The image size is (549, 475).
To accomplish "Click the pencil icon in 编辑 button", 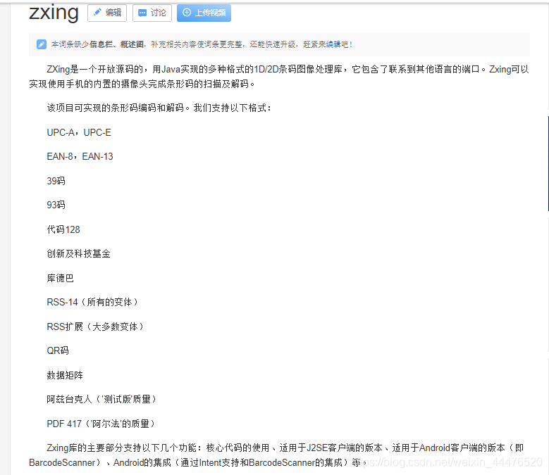I will click(97, 13).
